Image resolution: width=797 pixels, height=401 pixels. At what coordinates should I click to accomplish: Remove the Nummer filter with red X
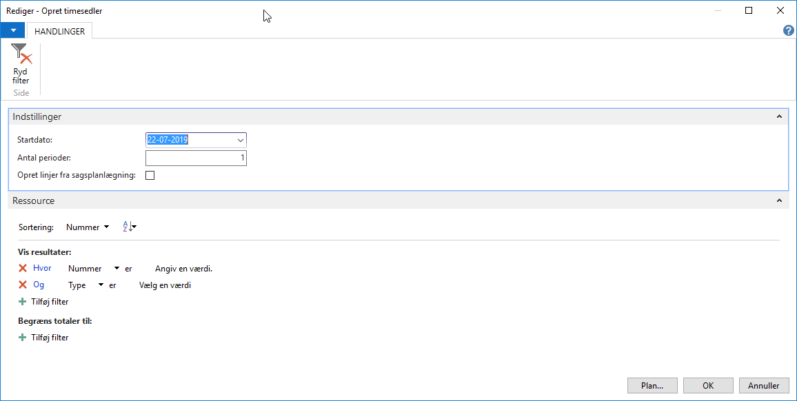pyautogui.click(x=22, y=268)
